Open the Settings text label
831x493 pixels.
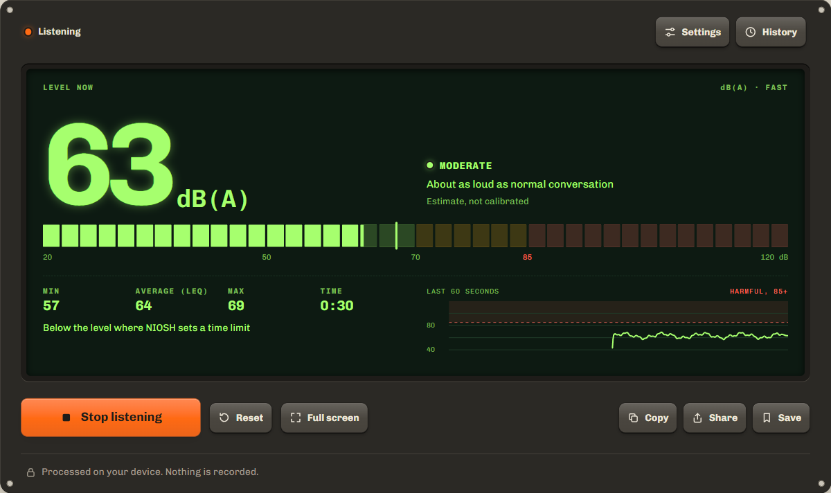701,32
